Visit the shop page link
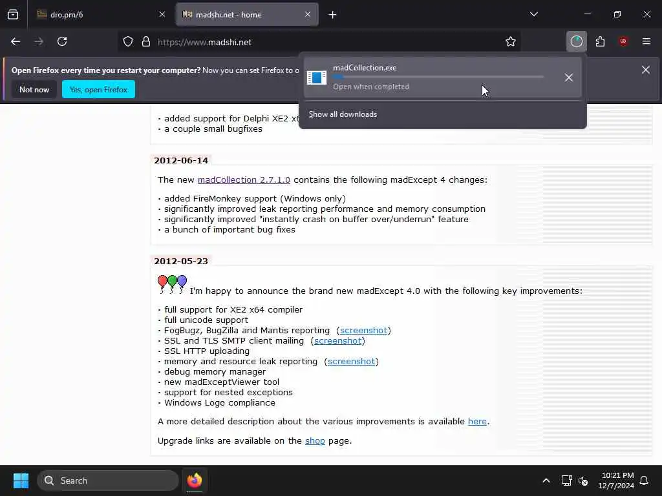Screen dimensions: 662x496 pos(315,440)
